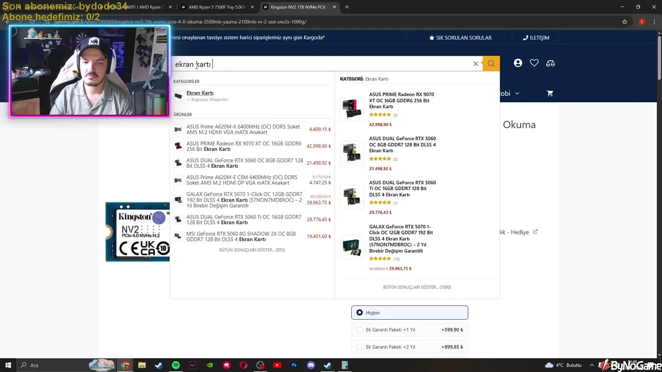Screen dimensions: 662x372
Task: Select MSI RTX 5060 8G SHADOW 2X suggestion
Action: [252, 237]
